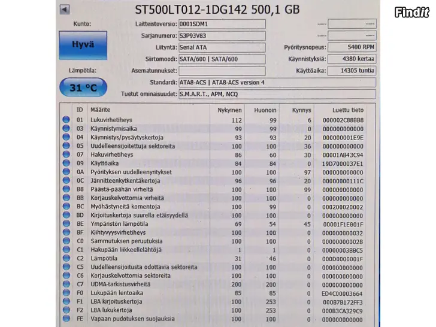Click status icon for row BB Korjauskelvottomia virheitä

pyautogui.click(x=66, y=198)
